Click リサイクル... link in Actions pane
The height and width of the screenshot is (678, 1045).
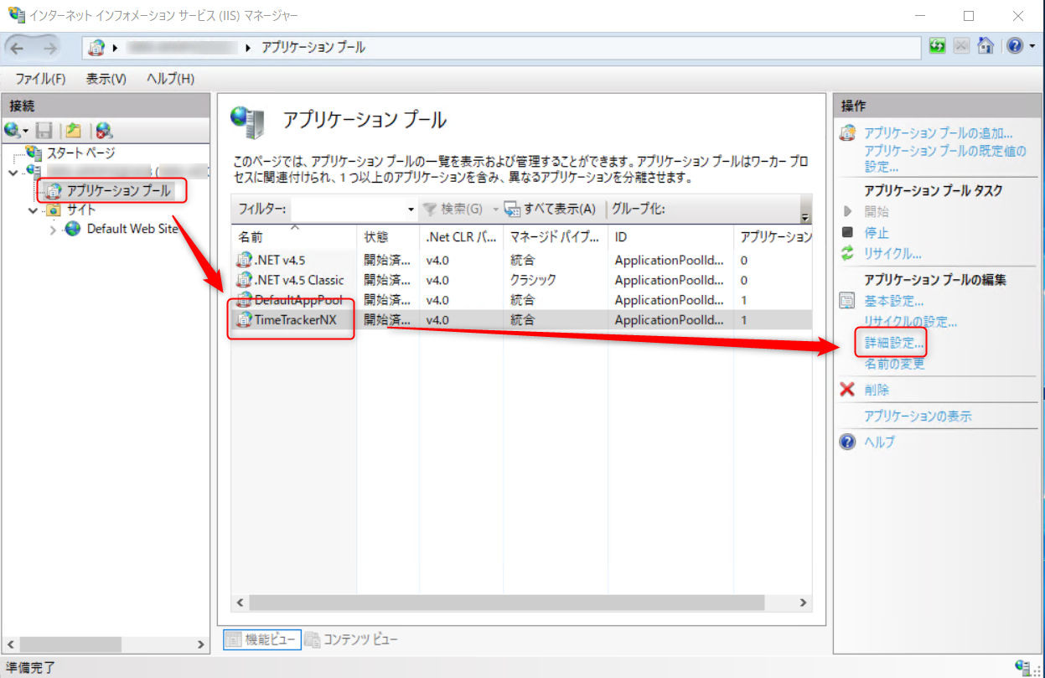(x=892, y=253)
